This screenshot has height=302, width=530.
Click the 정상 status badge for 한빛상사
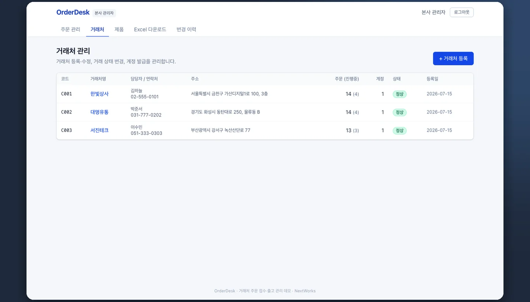point(399,94)
